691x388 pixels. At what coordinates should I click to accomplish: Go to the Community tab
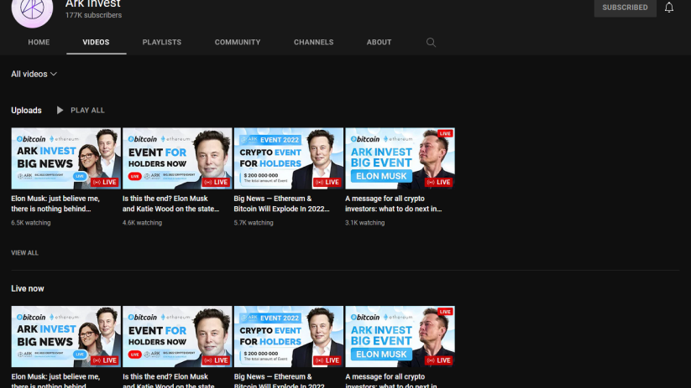coord(237,42)
